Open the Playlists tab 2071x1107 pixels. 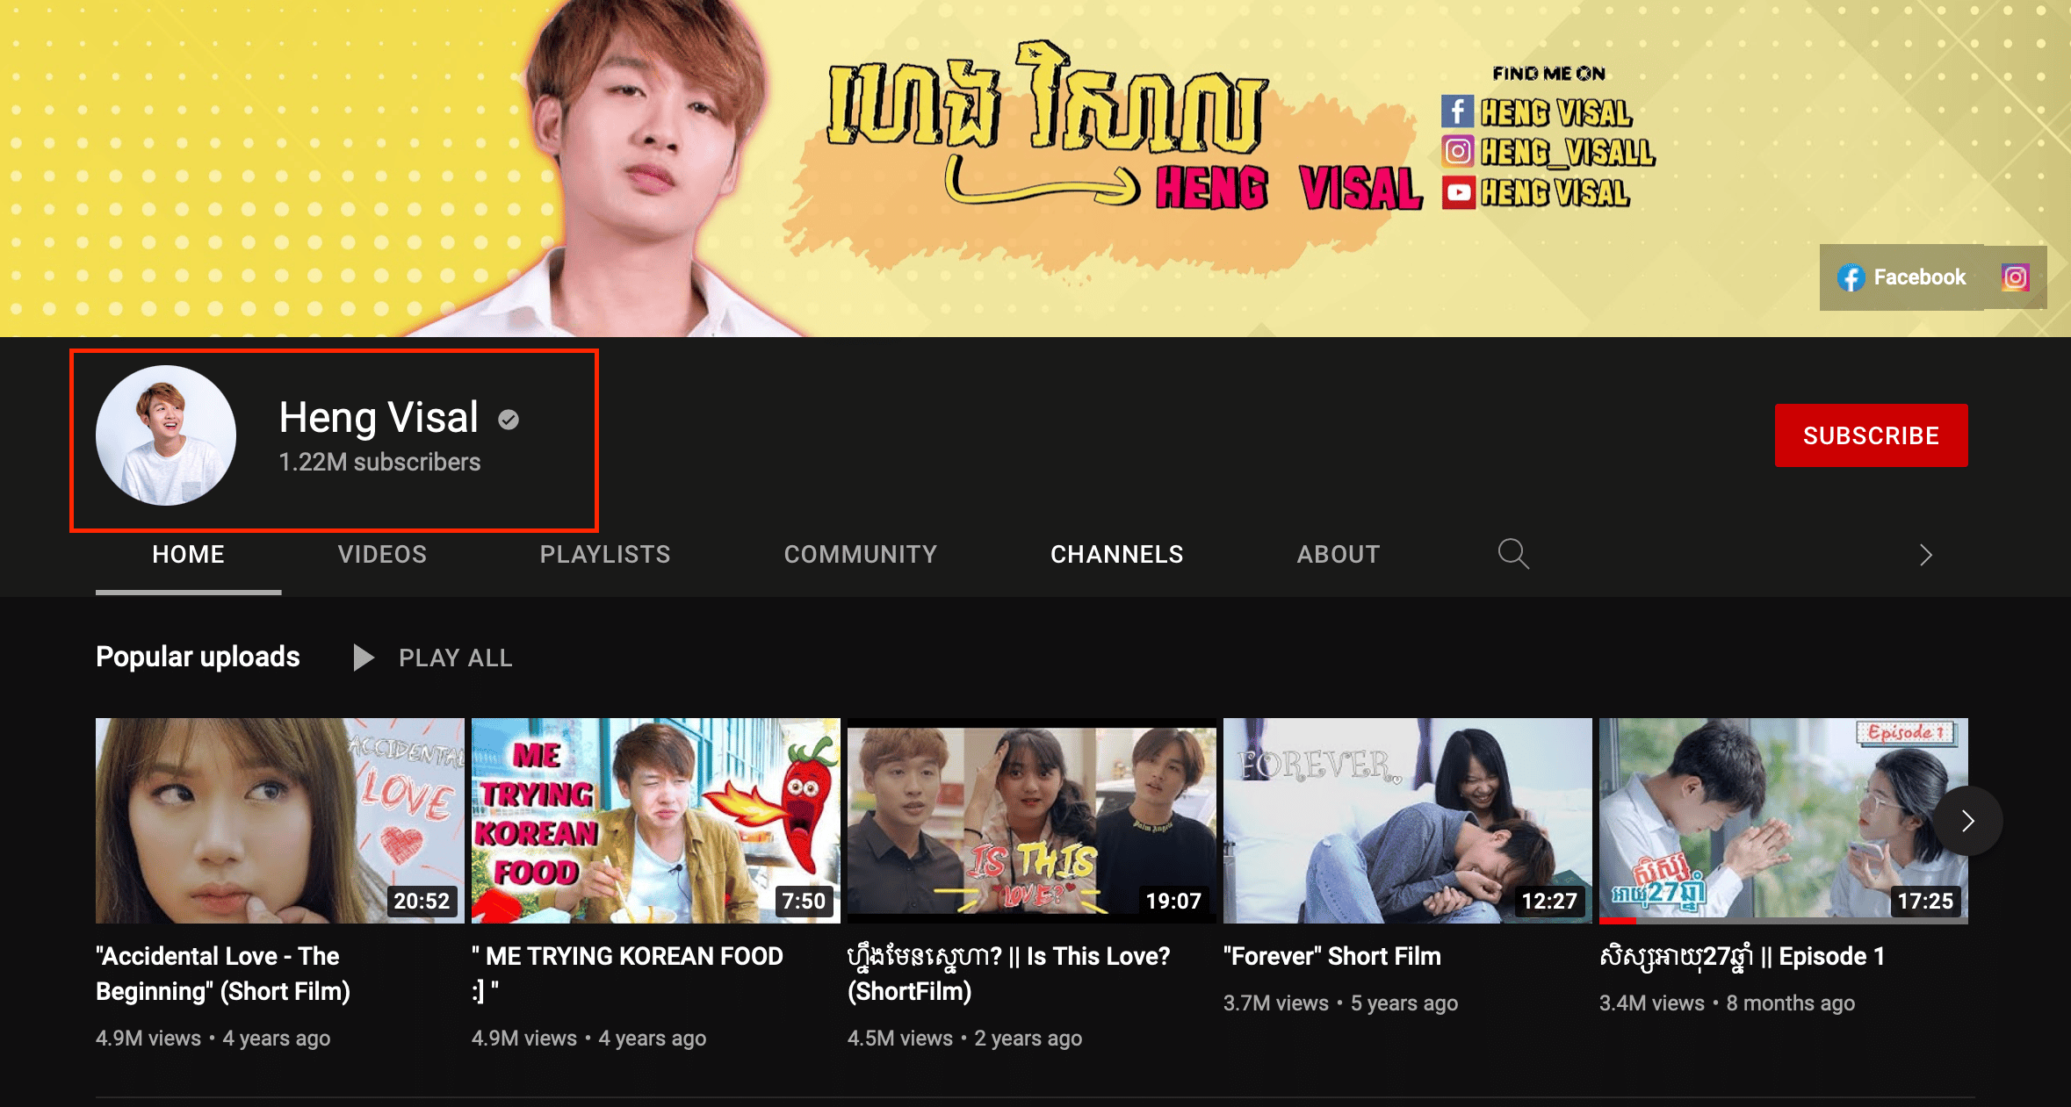(605, 554)
